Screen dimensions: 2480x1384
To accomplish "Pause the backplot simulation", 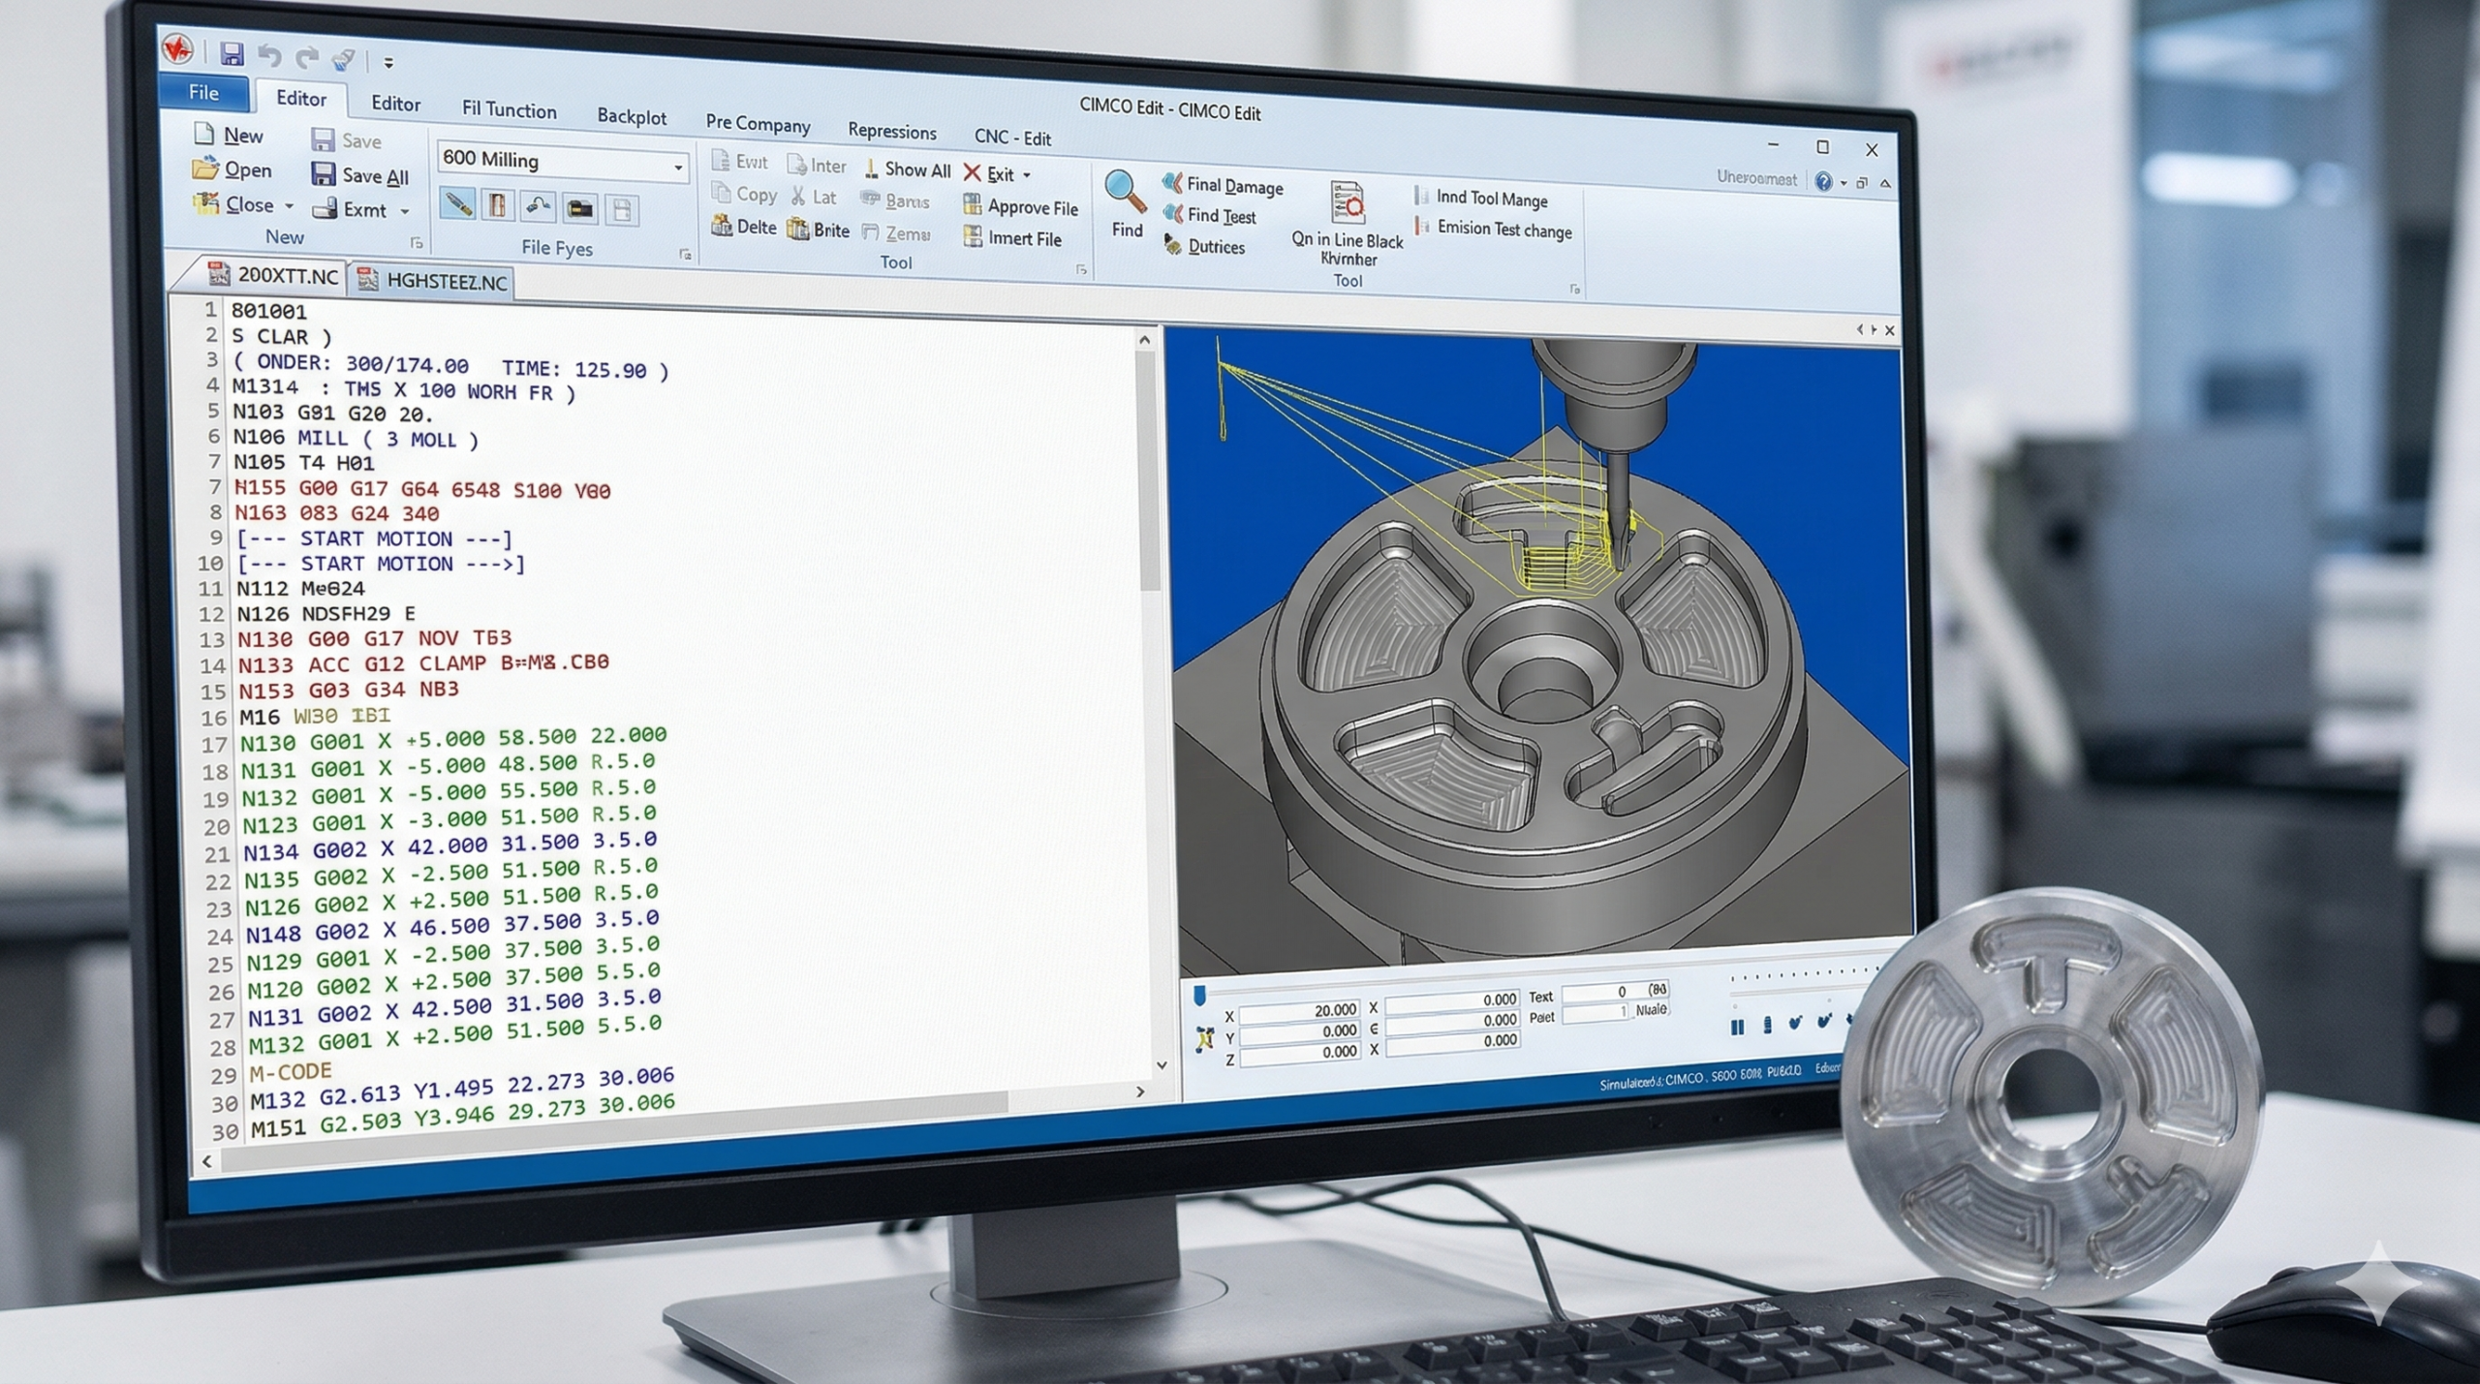I will click(1737, 1026).
